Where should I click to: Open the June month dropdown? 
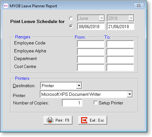(x=102, y=18)
